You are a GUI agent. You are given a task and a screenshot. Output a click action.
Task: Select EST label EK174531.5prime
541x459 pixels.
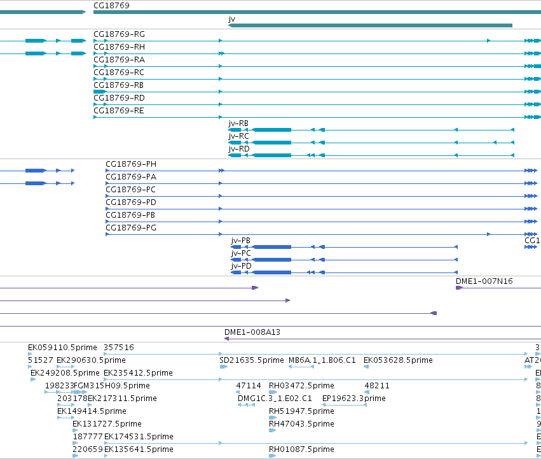pos(139,437)
